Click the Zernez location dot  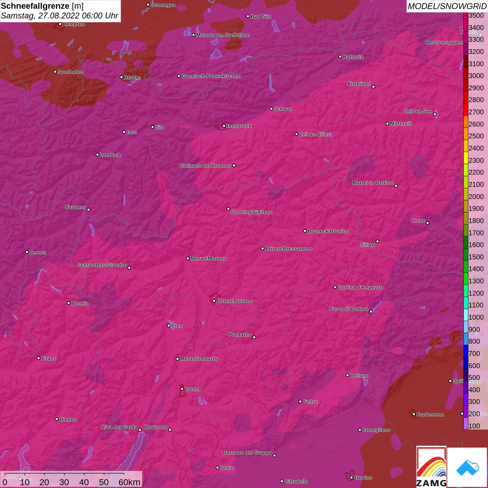(x=27, y=252)
